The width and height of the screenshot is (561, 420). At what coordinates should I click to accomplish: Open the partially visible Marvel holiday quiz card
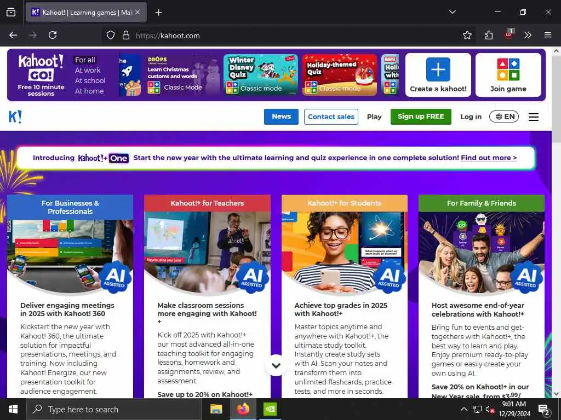(x=390, y=75)
